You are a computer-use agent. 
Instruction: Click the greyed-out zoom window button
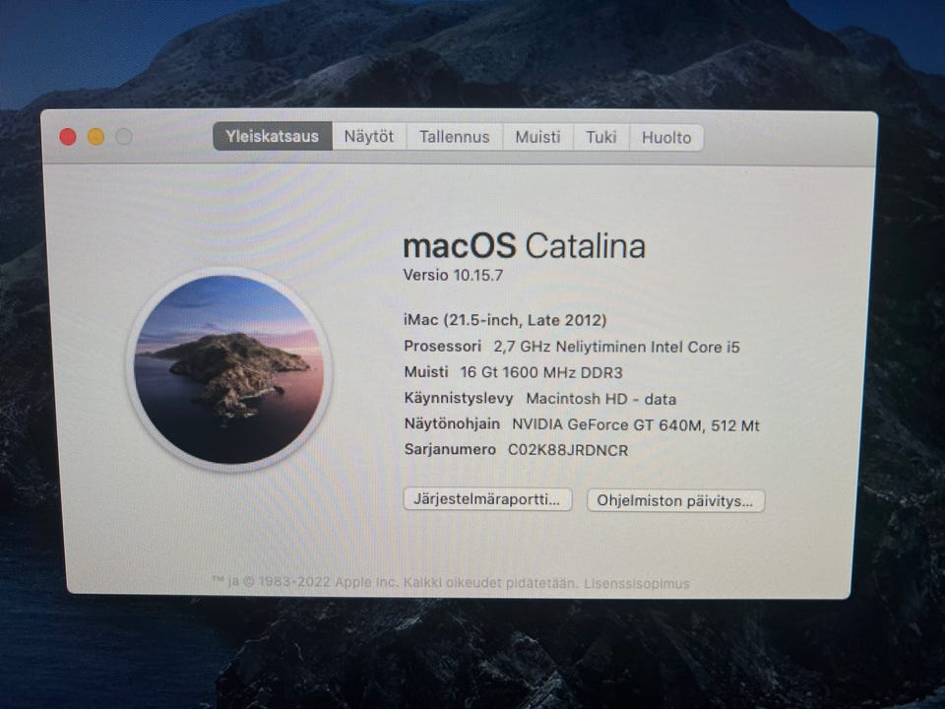coord(124,137)
